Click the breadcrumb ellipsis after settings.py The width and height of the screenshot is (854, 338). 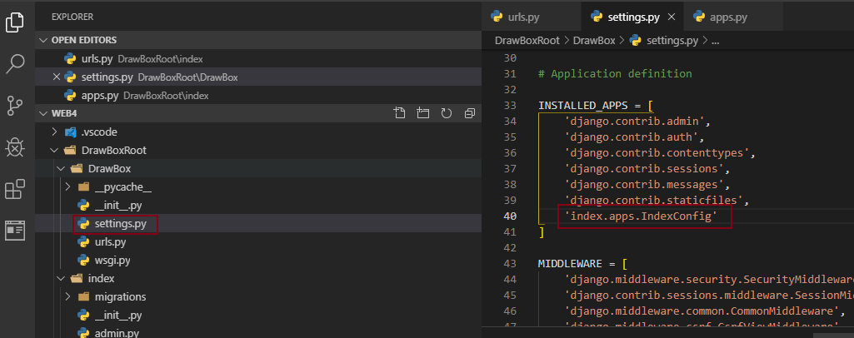[716, 40]
